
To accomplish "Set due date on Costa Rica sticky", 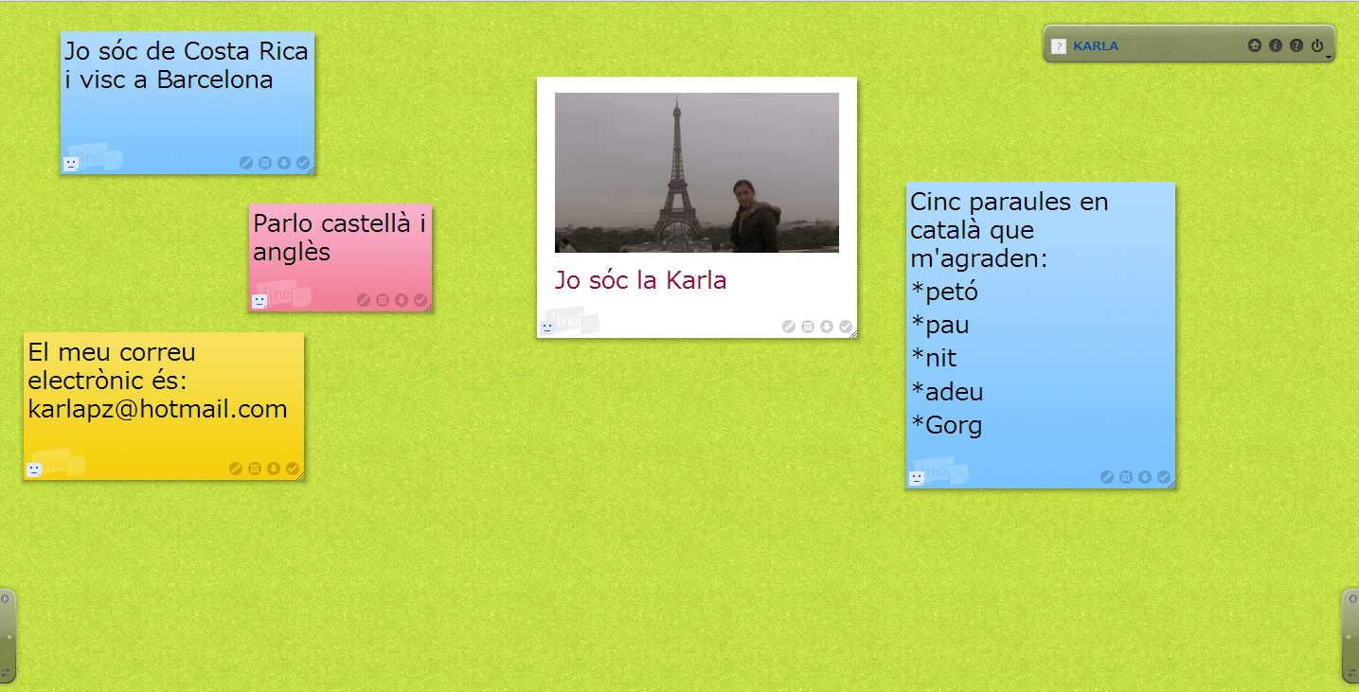I will (x=265, y=163).
